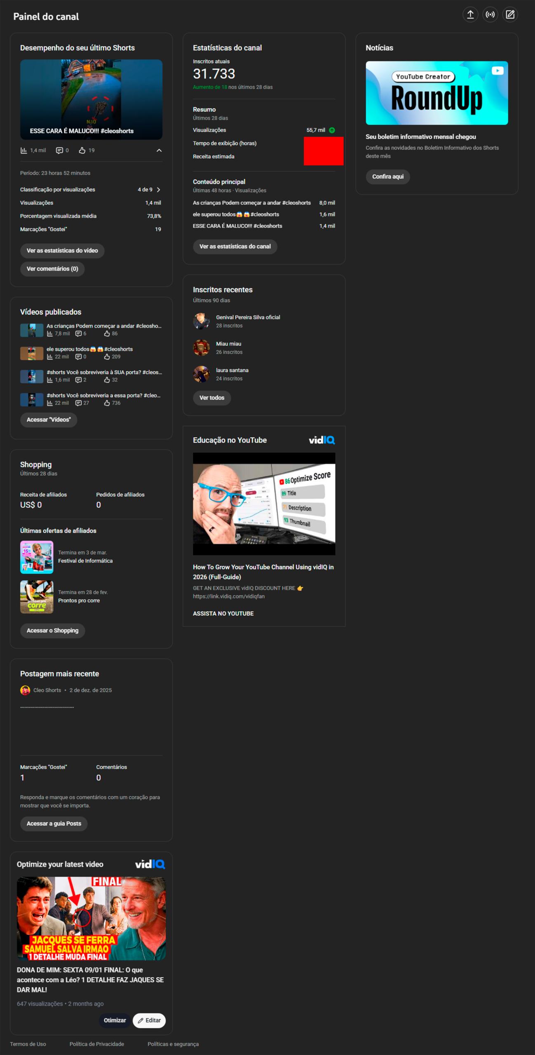Click the vidIQ logo in Optimize your latest video
The height and width of the screenshot is (1055, 535).
150,864
